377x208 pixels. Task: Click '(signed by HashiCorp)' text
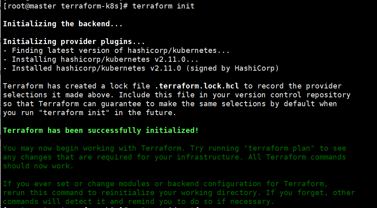click(x=232, y=68)
